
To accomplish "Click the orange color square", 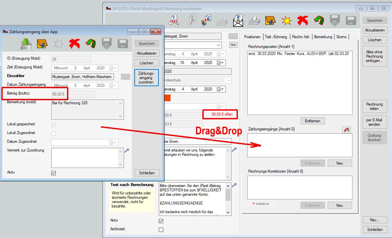I will pos(167,98).
